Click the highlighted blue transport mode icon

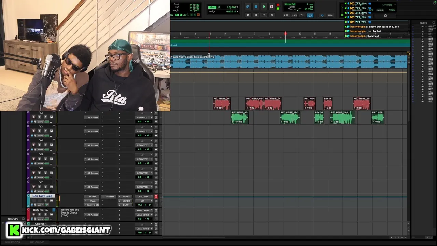click(310, 15)
